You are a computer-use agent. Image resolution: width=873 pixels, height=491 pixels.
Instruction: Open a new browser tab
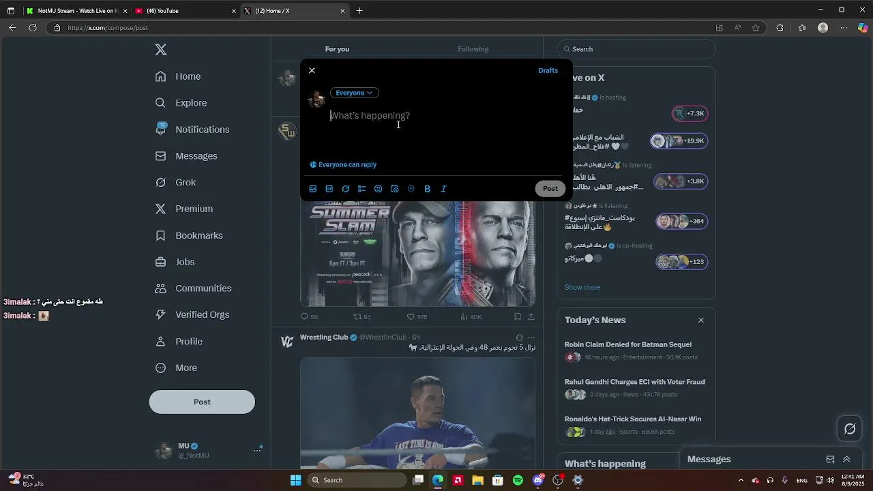coord(359,11)
